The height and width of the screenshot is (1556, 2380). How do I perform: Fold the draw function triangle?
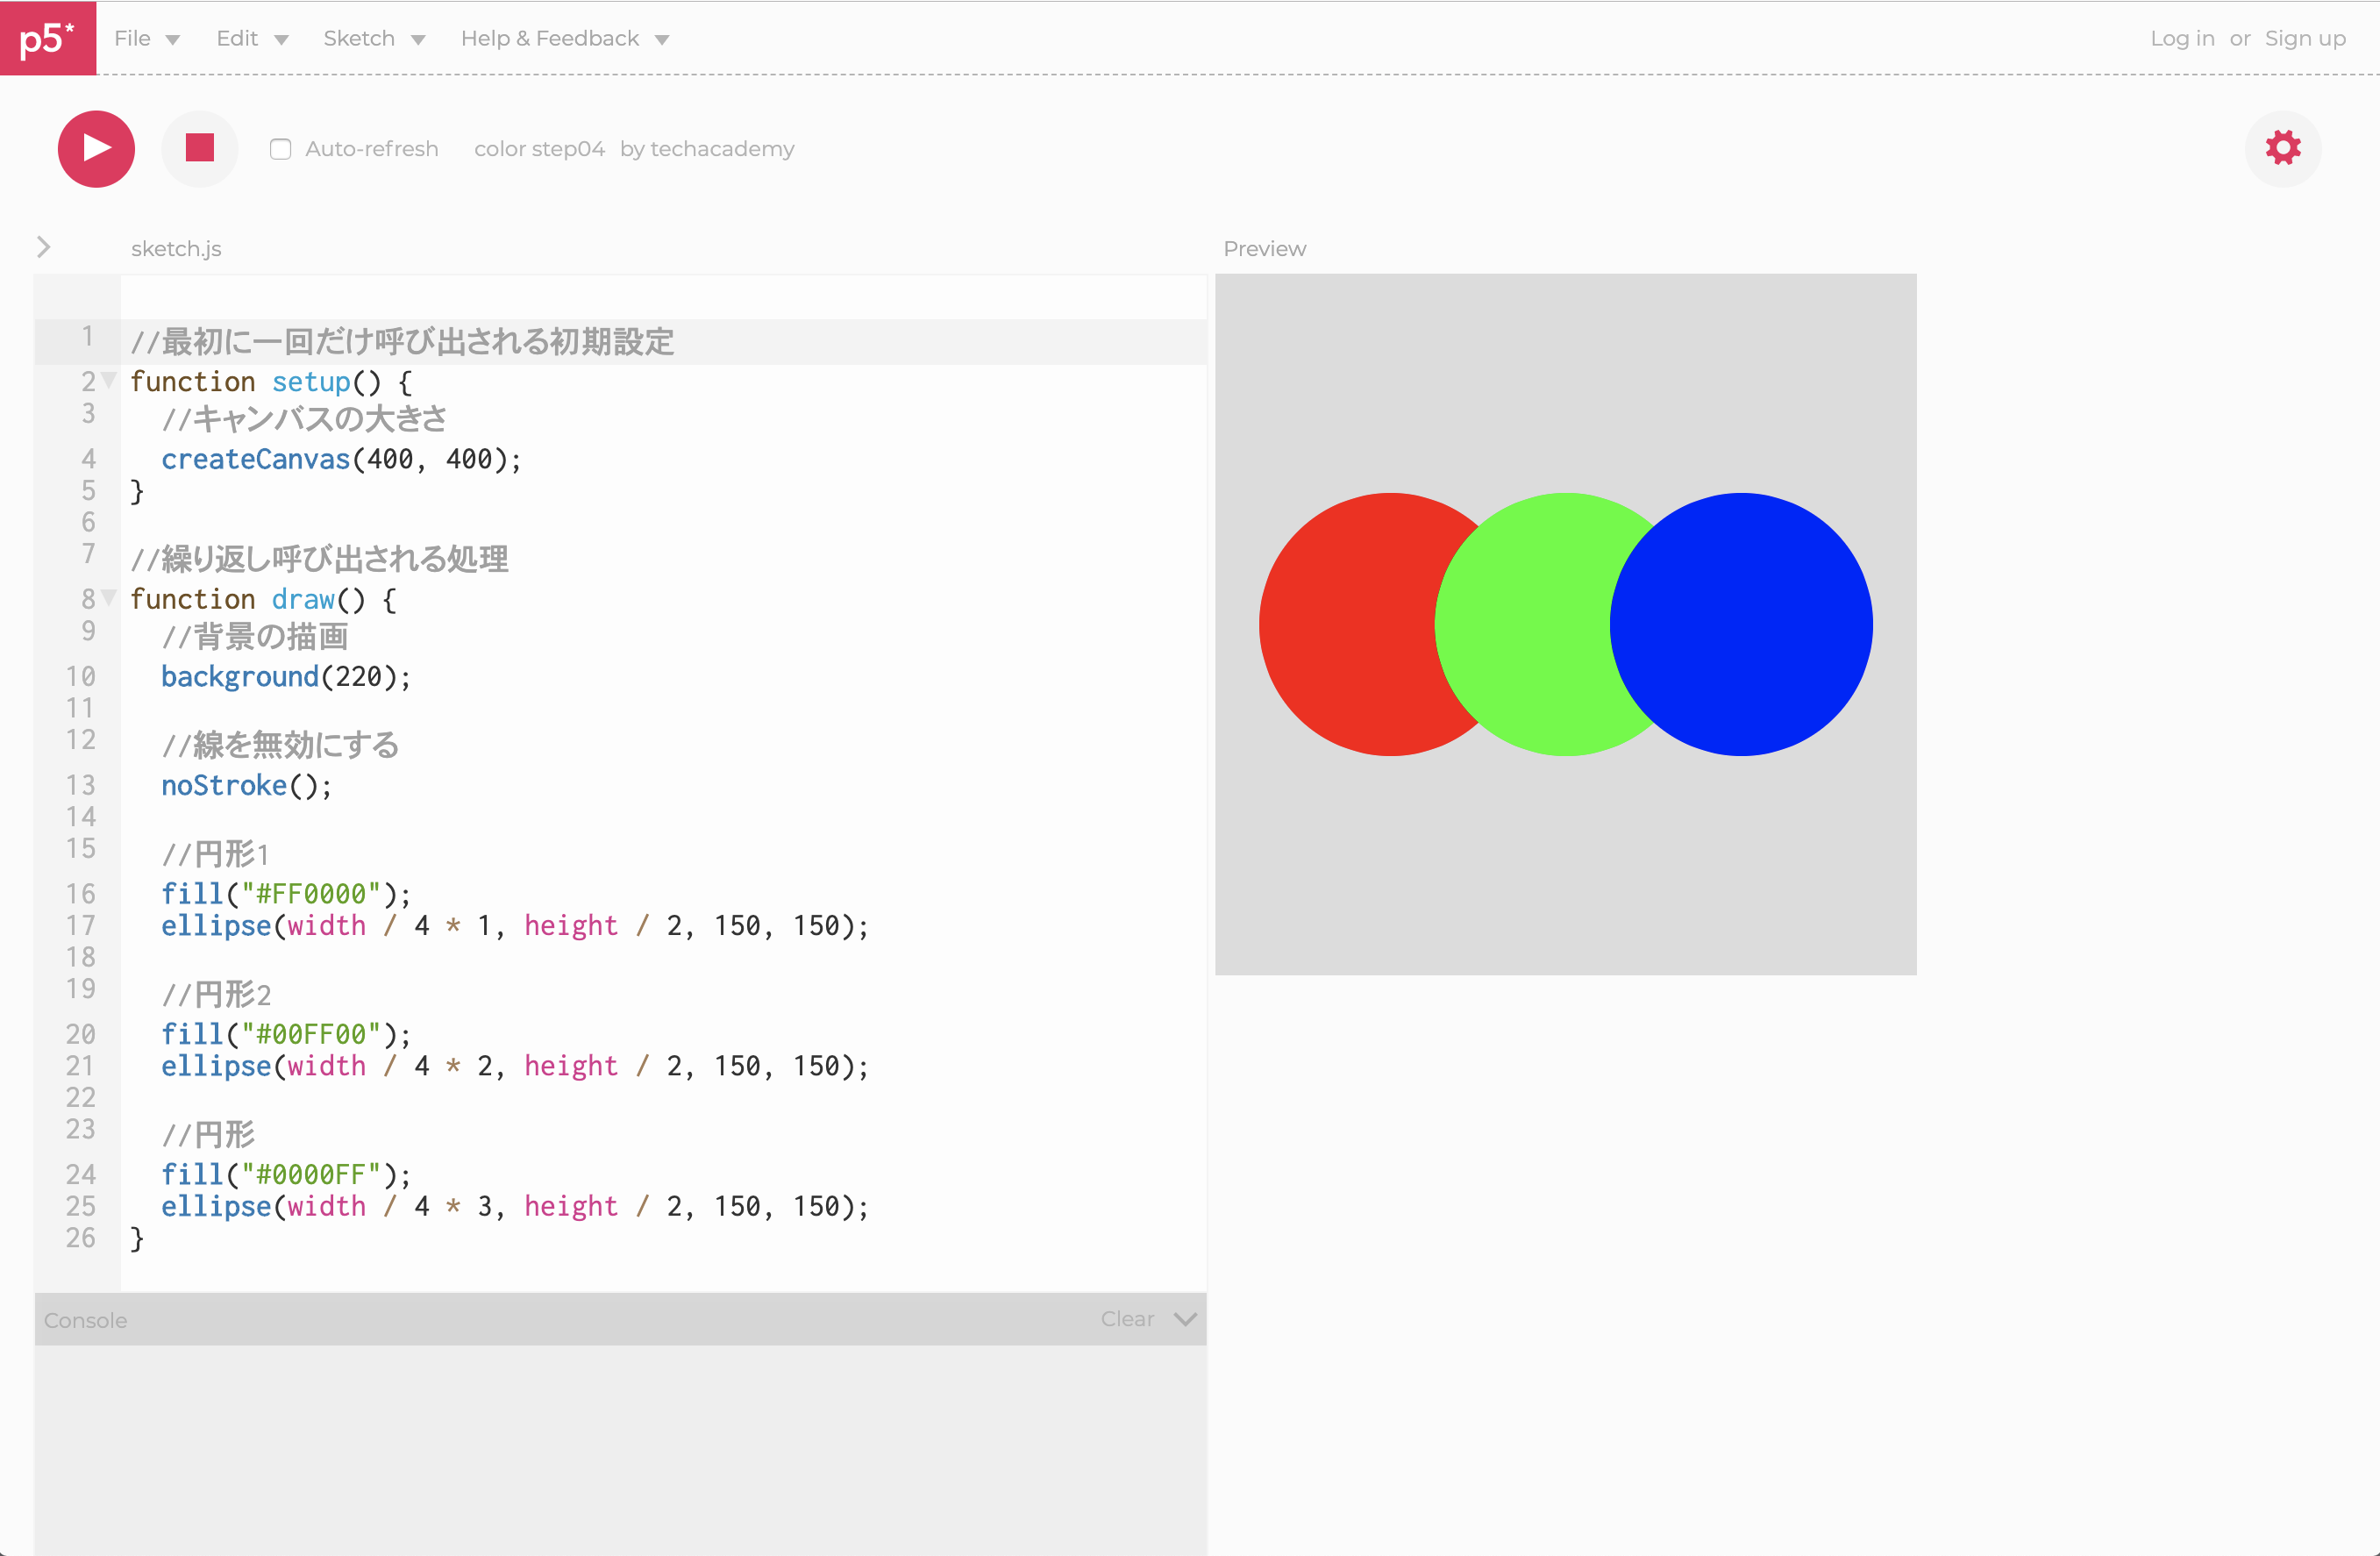click(x=110, y=598)
